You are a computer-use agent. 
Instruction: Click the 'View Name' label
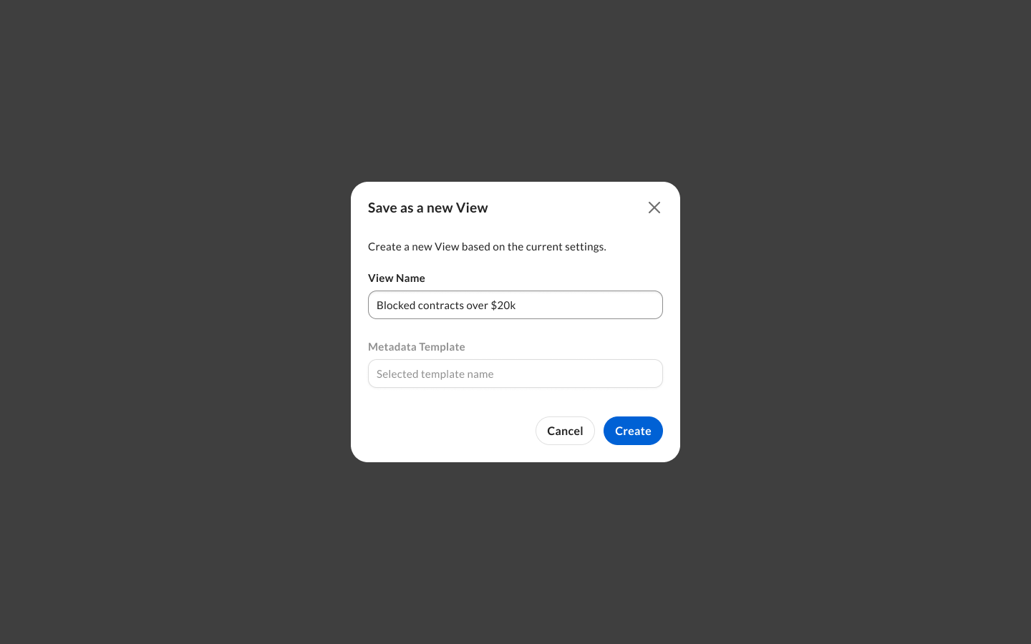(397, 278)
